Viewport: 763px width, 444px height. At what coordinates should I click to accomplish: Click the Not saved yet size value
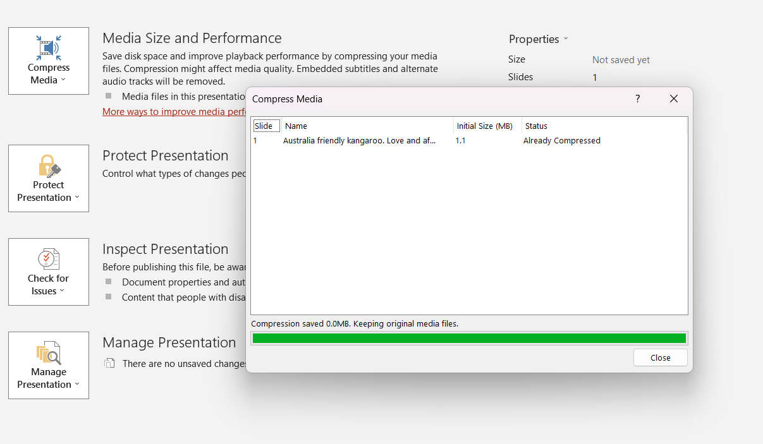[621, 60]
